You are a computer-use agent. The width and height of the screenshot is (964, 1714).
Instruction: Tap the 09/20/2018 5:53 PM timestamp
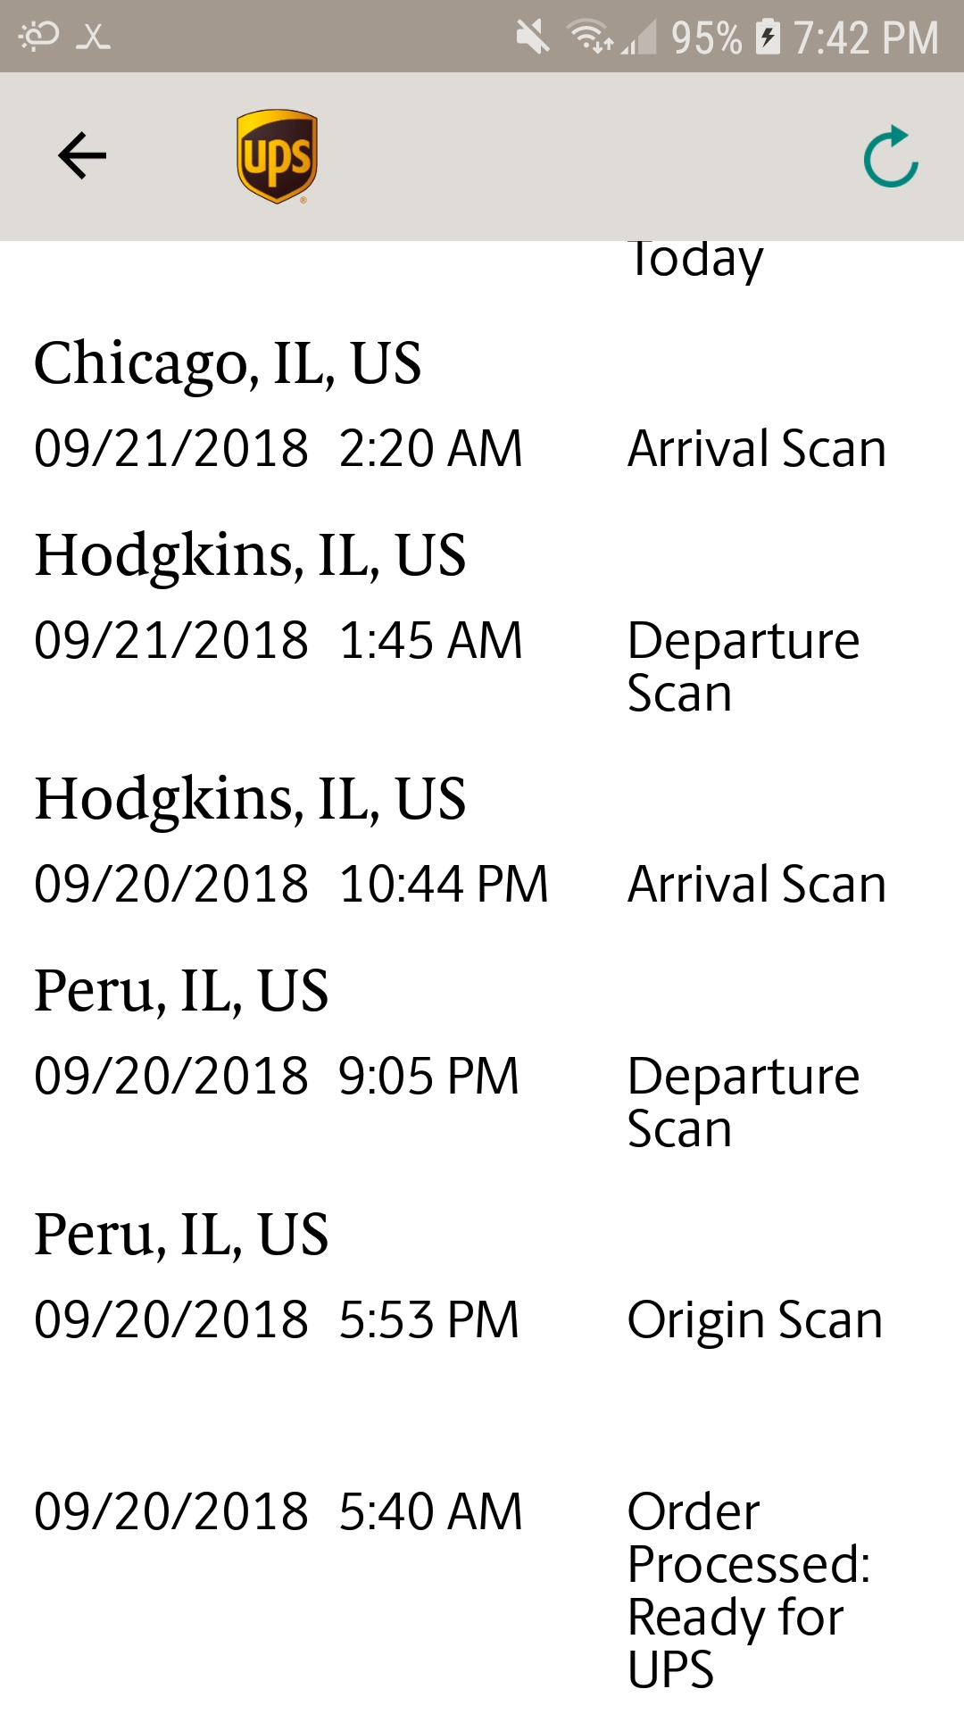[x=277, y=1319]
